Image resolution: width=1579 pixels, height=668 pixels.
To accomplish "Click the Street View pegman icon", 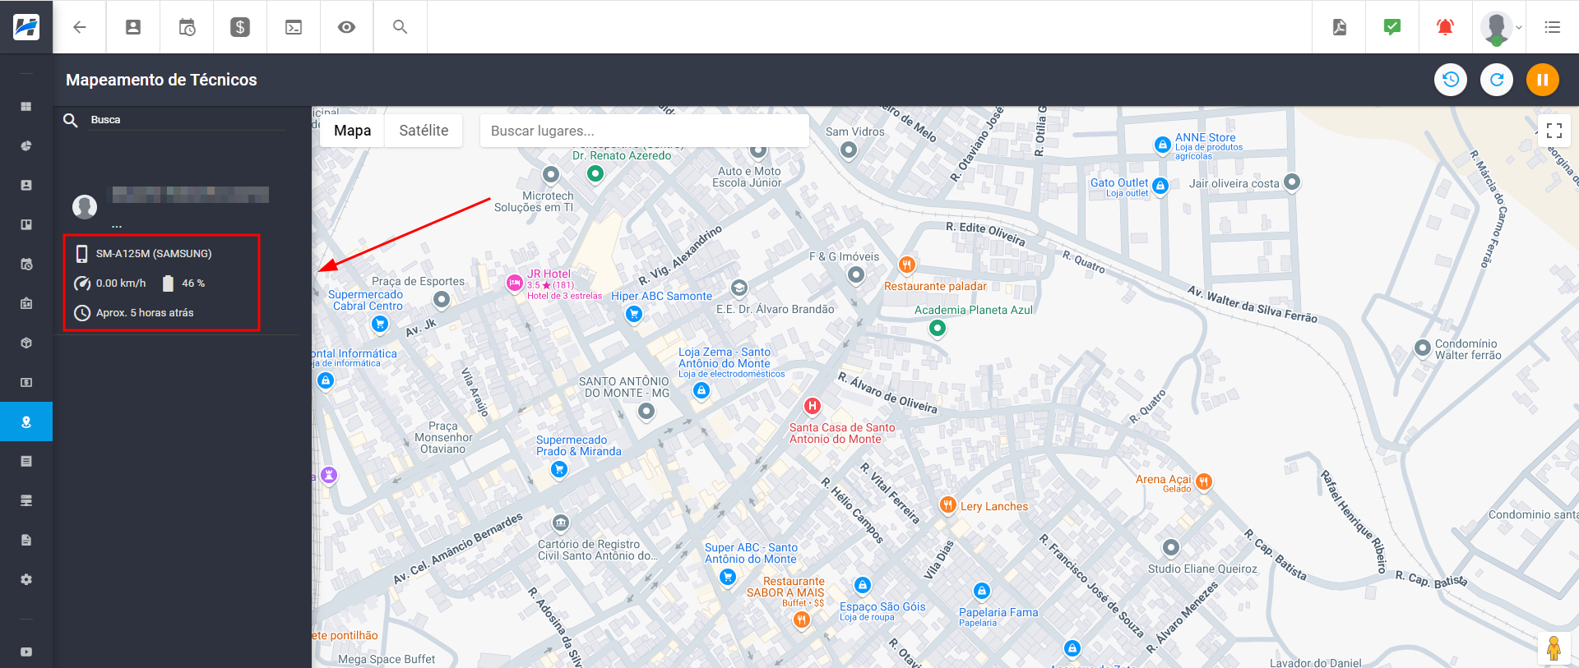I will pos(1554,649).
